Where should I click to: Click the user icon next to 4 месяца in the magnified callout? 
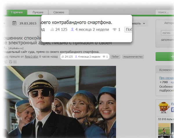point(72,30)
